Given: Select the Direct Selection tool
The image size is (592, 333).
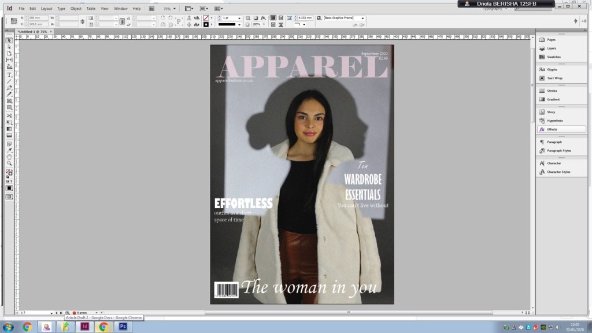Looking at the screenshot, I should point(9,47).
